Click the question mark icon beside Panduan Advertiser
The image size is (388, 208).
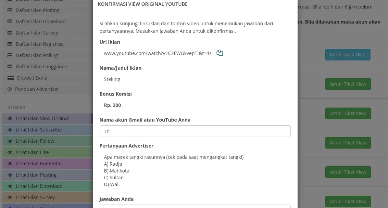point(10,89)
